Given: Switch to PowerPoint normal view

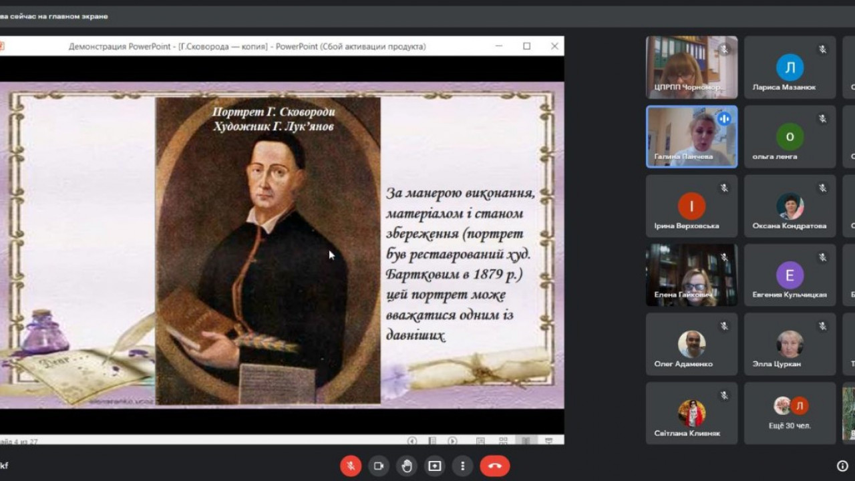Looking at the screenshot, I should (480, 441).
